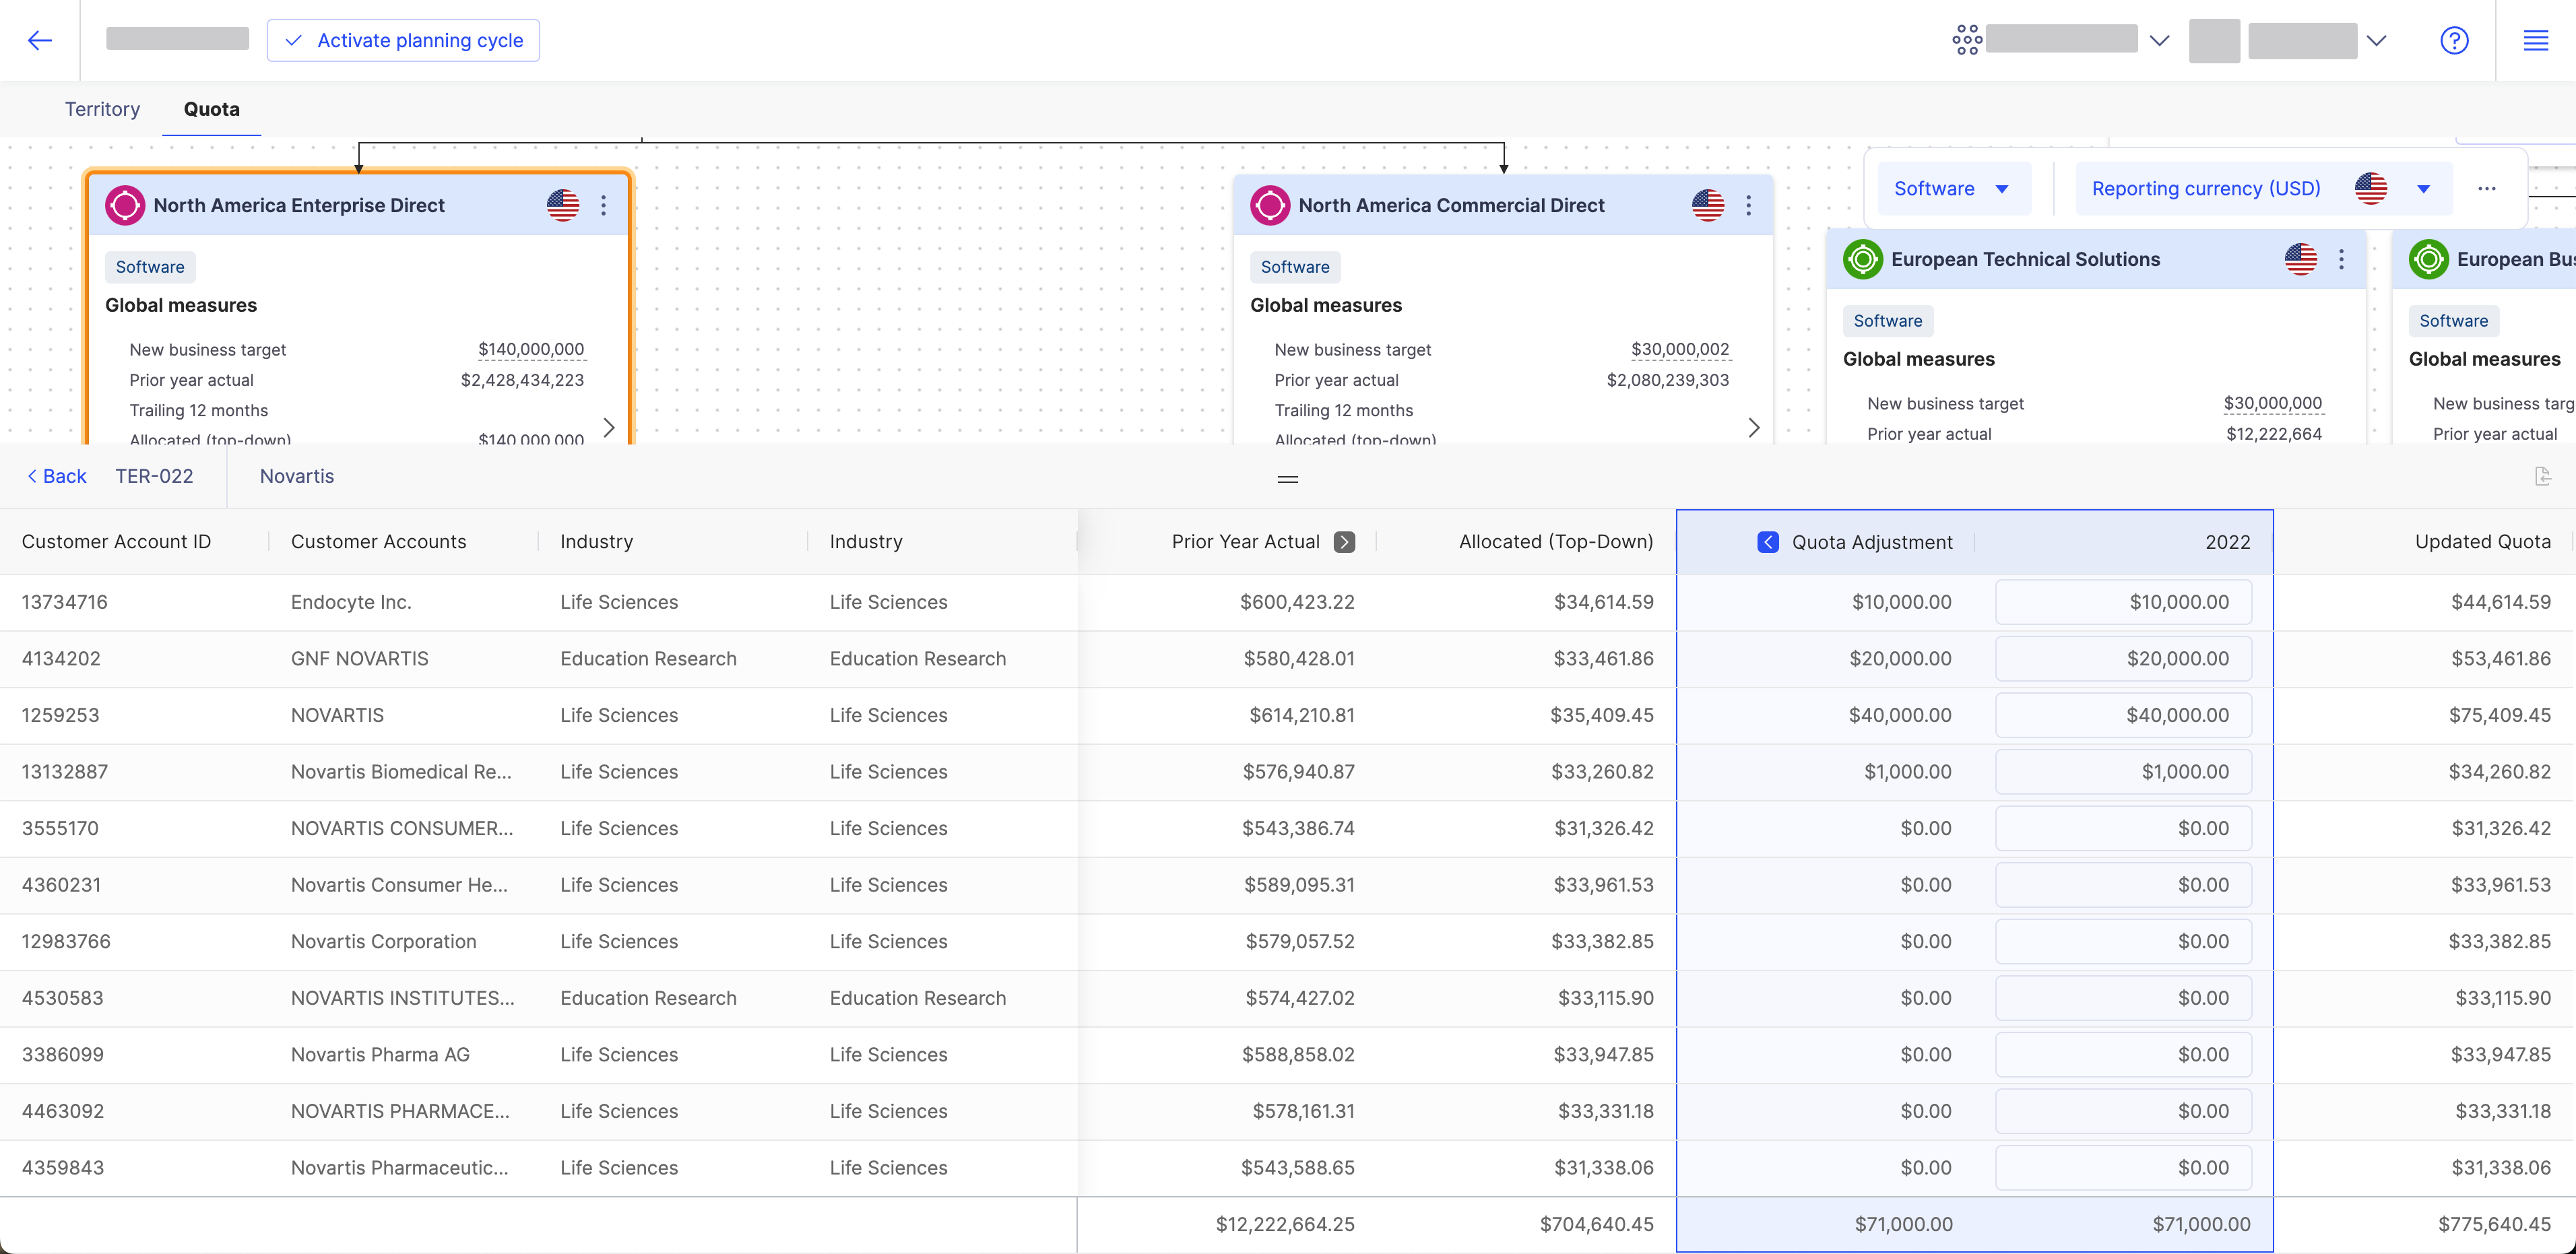Select NOVARTIS INSTITUTES... account name
This screenshot has width=2576, height=1254.
pyautogui.click(x=403, y=998)
